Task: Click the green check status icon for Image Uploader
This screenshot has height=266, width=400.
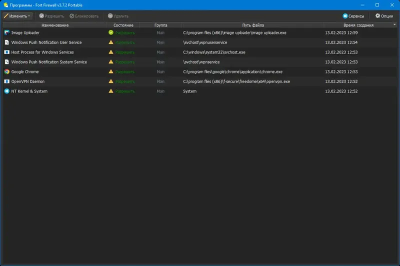Action: 111,32
